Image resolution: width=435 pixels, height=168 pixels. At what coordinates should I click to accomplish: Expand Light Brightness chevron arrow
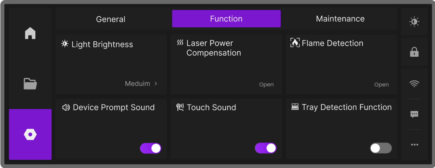tap(156, 83)
